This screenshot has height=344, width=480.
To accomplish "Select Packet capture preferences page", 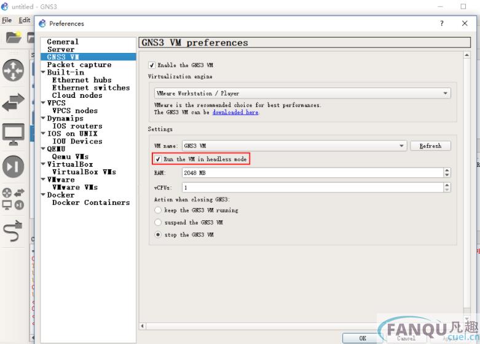I will (x=79, y=65).
